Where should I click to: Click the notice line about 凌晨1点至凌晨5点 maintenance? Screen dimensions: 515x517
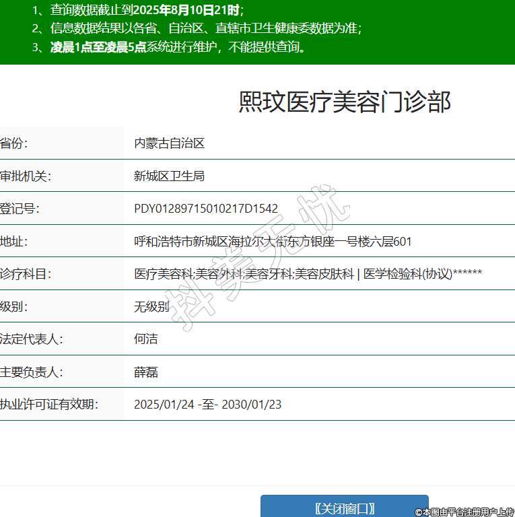[x=178, y=47]
